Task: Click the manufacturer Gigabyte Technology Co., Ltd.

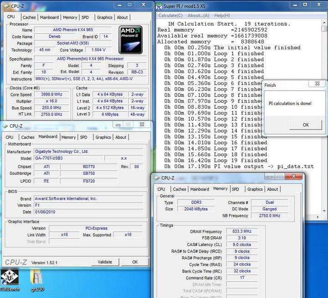Action: 88,152
